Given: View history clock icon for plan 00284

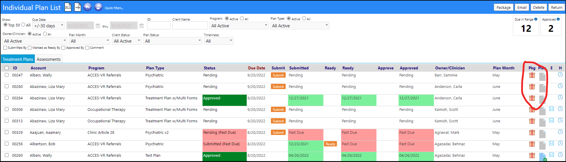Looking at the screenshot, I should (x=560, y=98).
